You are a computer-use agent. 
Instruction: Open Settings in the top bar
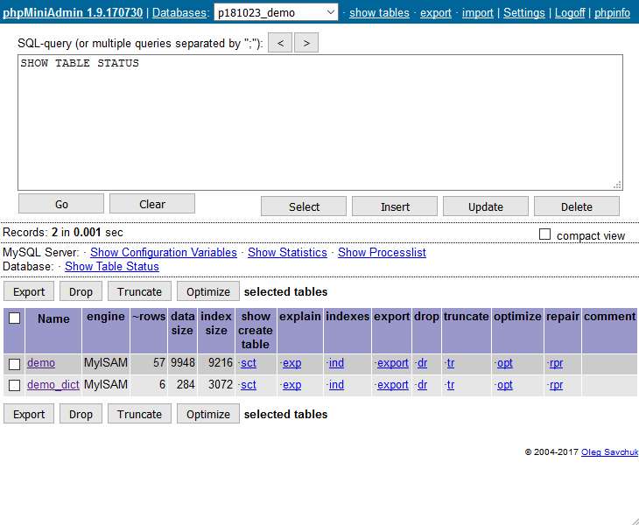tap(523, 12)
